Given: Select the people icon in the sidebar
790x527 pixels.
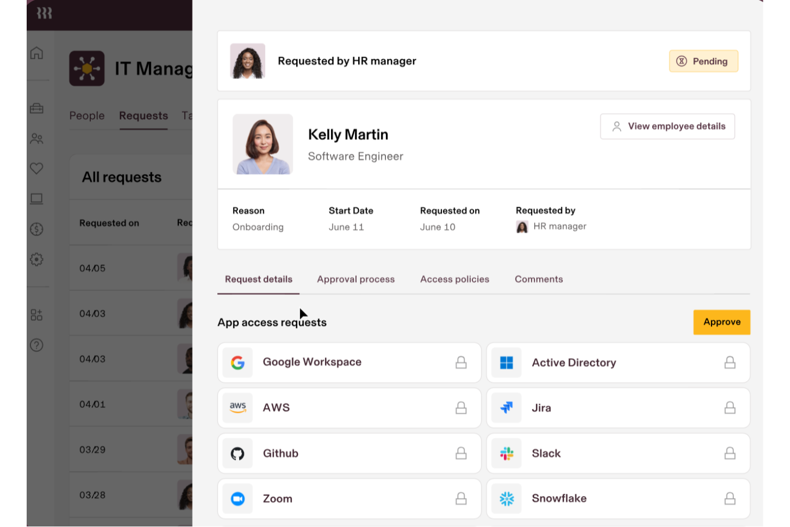Looking at the screenshot, I should [x=37, y=138].
